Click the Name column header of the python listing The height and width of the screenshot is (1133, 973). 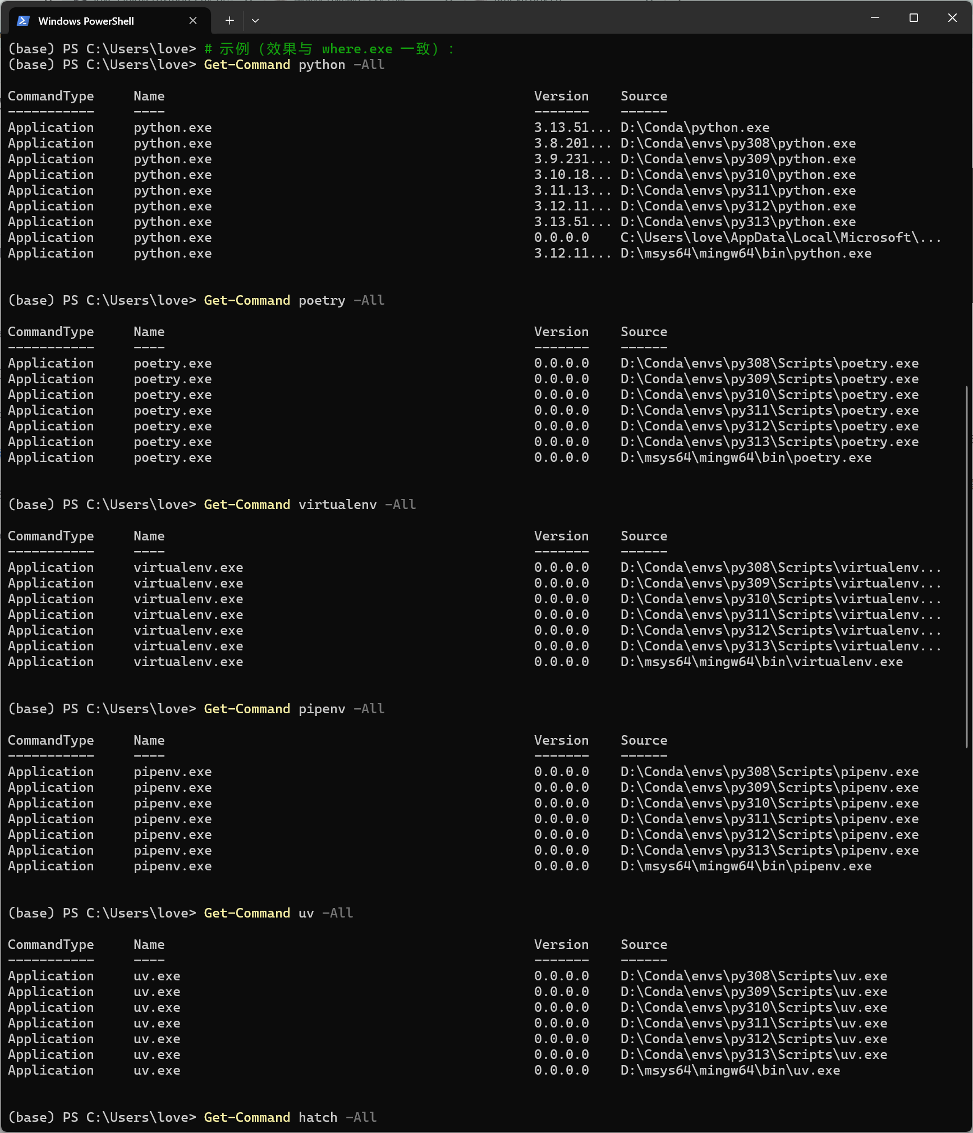pyautogui.click(x=149, y=96)
